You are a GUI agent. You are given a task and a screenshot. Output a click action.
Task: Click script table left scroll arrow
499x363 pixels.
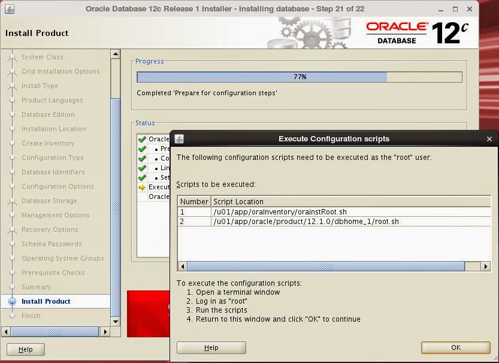click(182, 267)
